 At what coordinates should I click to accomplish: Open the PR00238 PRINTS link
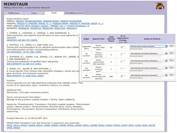click(47, 21)
